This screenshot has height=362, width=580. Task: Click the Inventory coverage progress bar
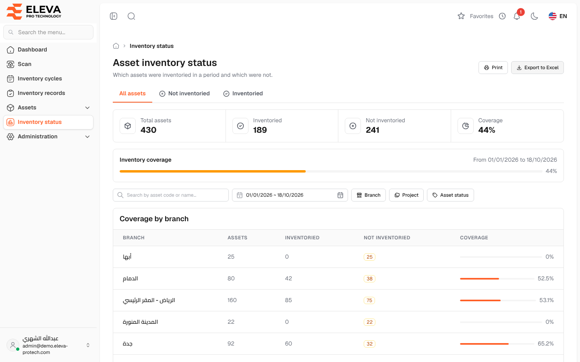(331, 171)
